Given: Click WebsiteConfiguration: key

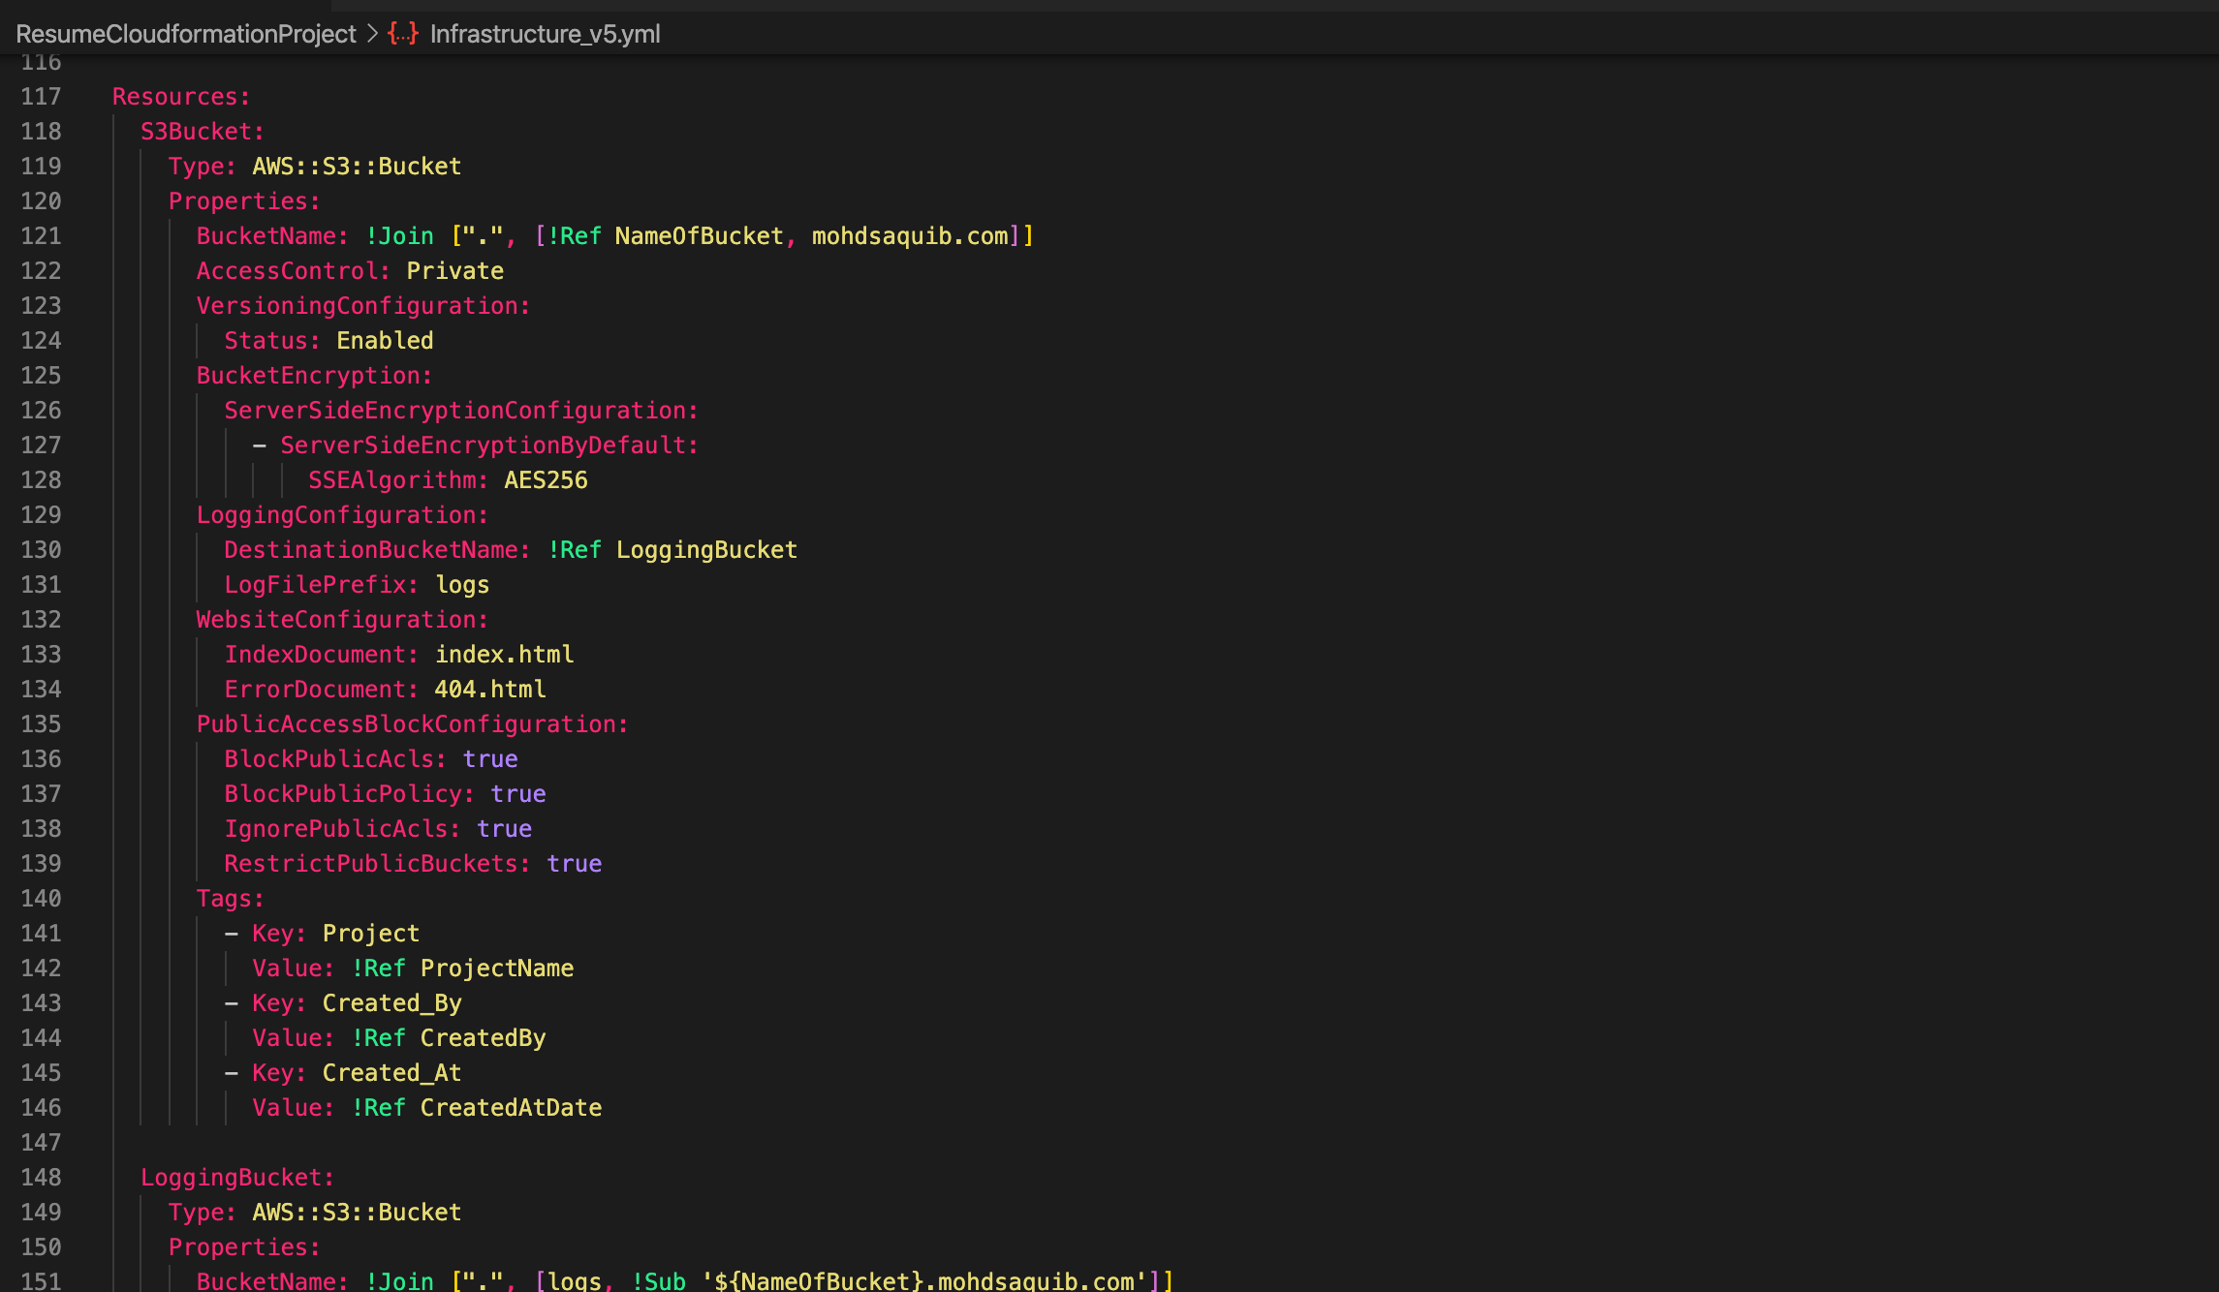Looking at the screenshot, I should (342, 620).
